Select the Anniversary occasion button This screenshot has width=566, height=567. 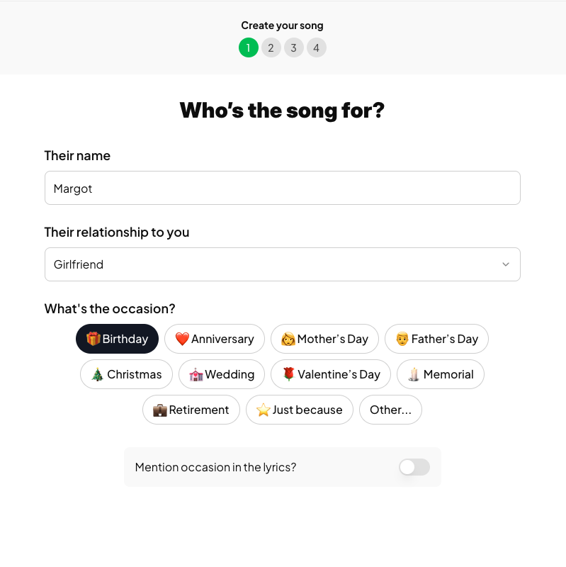click(214, 339)
